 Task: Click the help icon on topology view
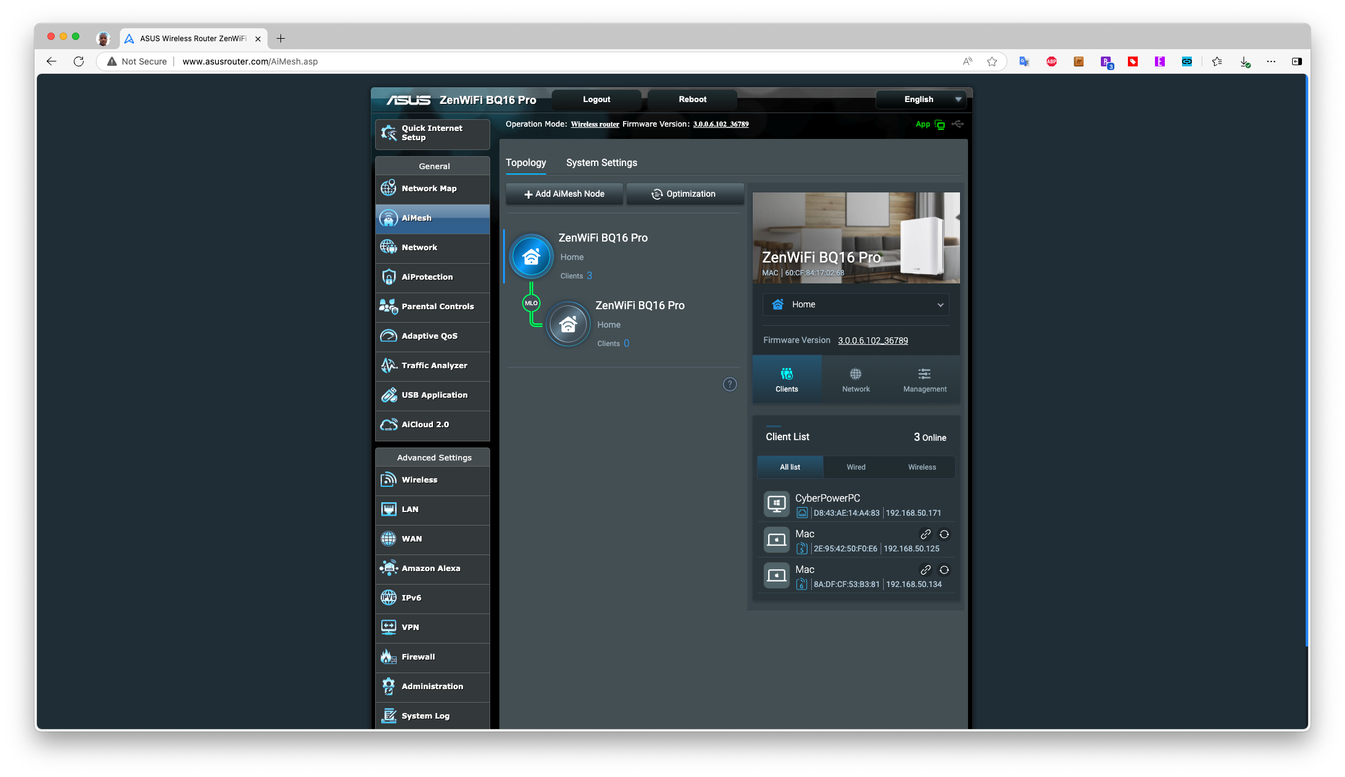pos(730,384)
